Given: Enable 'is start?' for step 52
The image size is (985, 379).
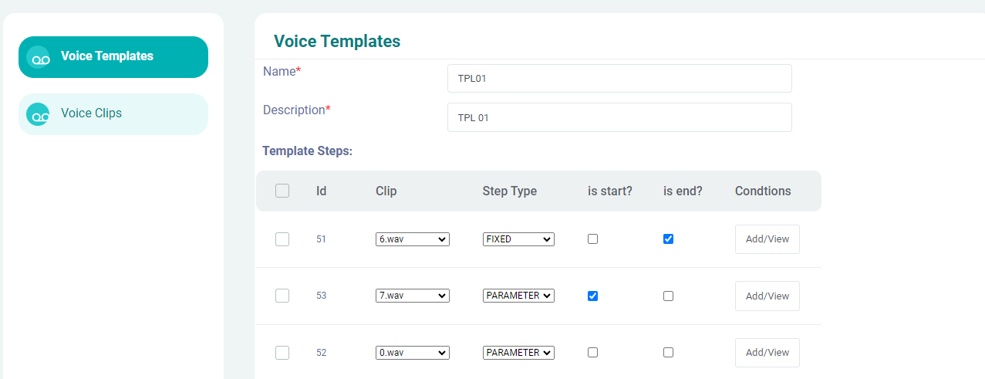Looking at the screenshot, I should coord(592,353).
